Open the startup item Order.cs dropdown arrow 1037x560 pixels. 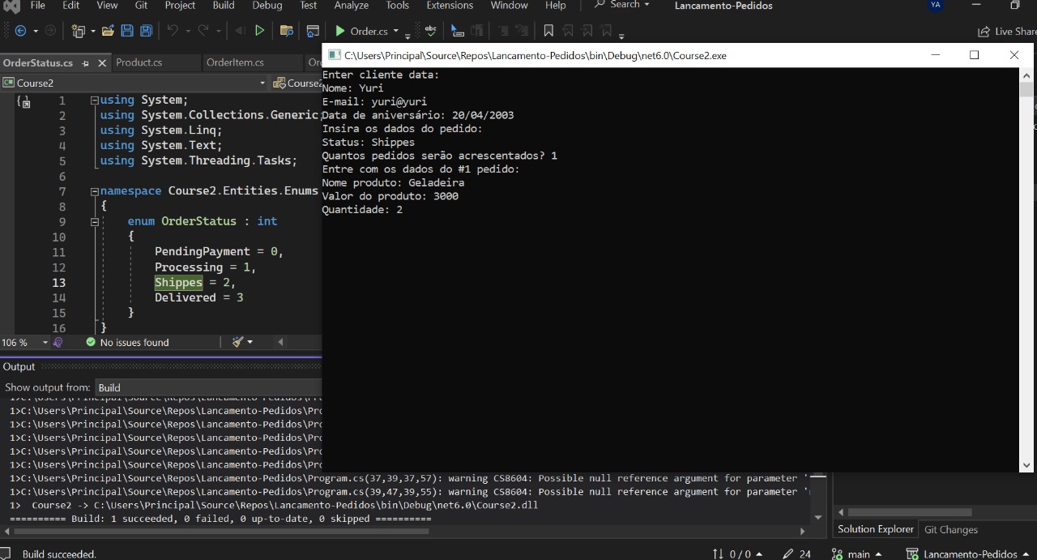pos(396,32)
